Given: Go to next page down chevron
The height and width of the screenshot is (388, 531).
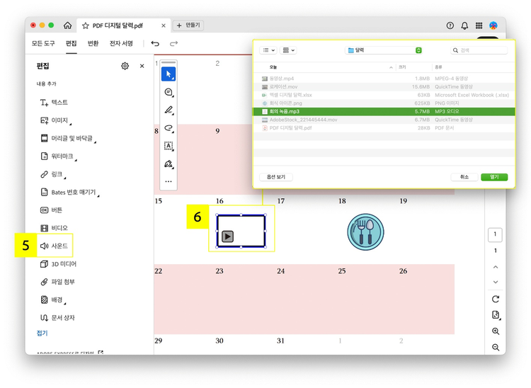Looking at the screenshot, I should 496,282.
